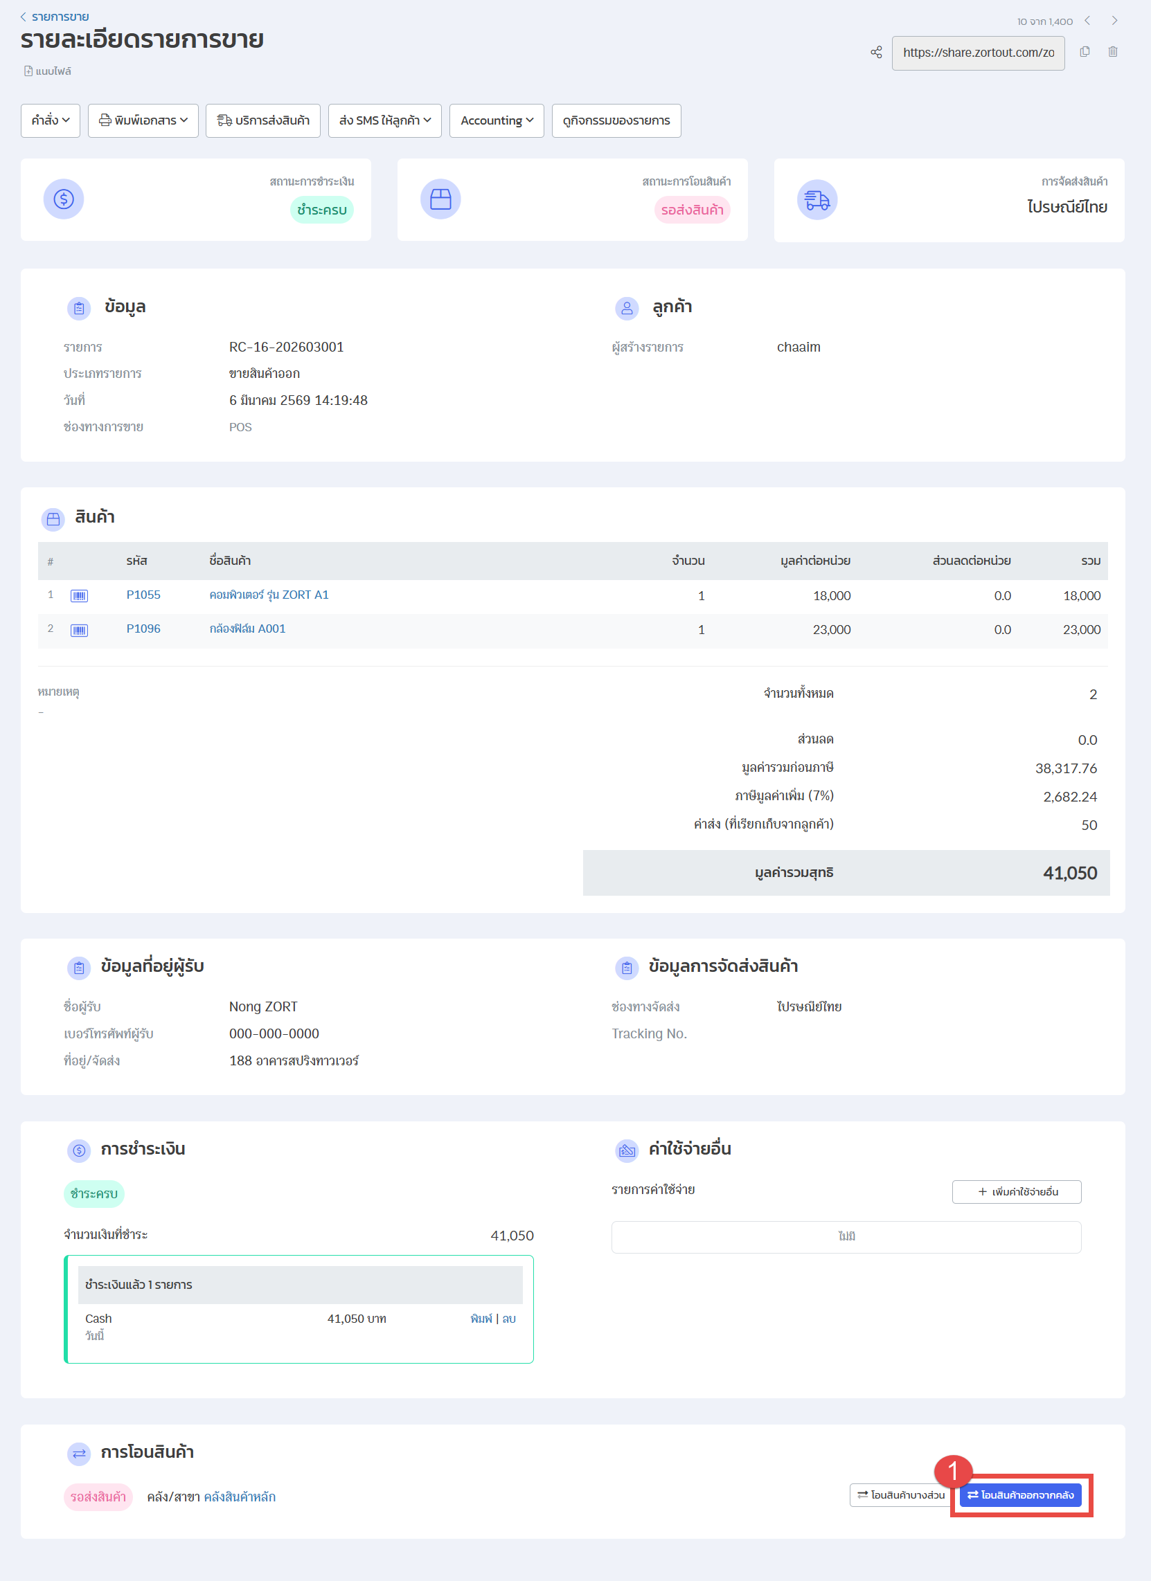Copy the share link with the copy icon
Viewport: 1151px width, 1581px height.
point(1085,52)
